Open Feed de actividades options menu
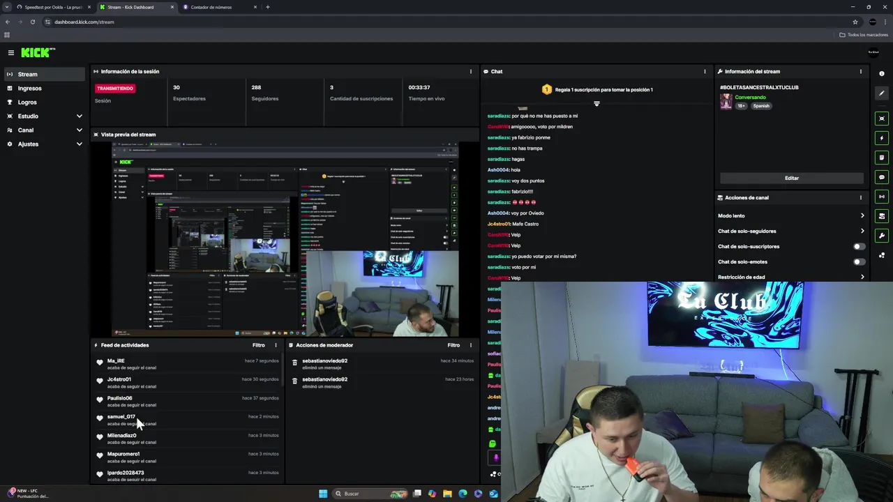Image resolution: width=893 pixels, height=502 pixels. (x=276, y=345)
